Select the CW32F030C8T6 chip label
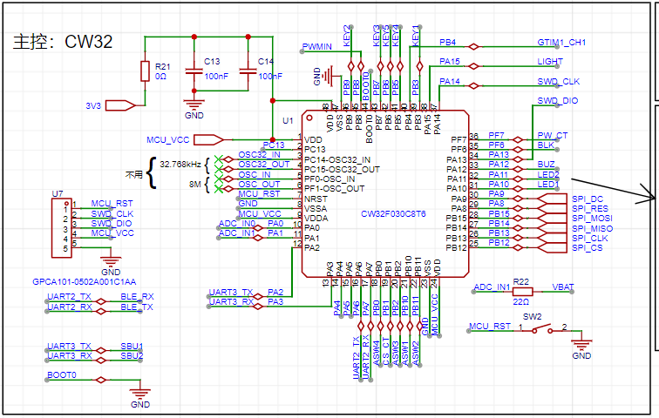This screenshot has height=418, width=659. click(x=393, y=213)
